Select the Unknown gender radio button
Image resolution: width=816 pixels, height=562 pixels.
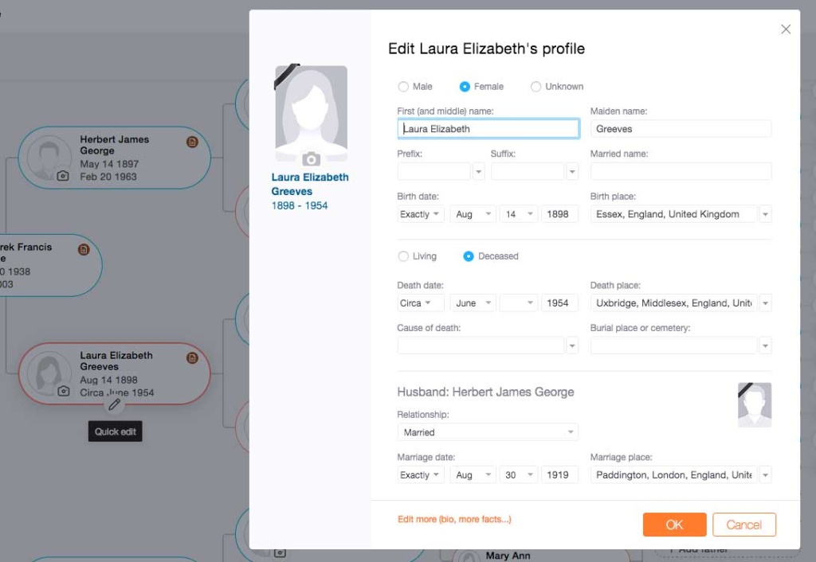tap(535, 87)
